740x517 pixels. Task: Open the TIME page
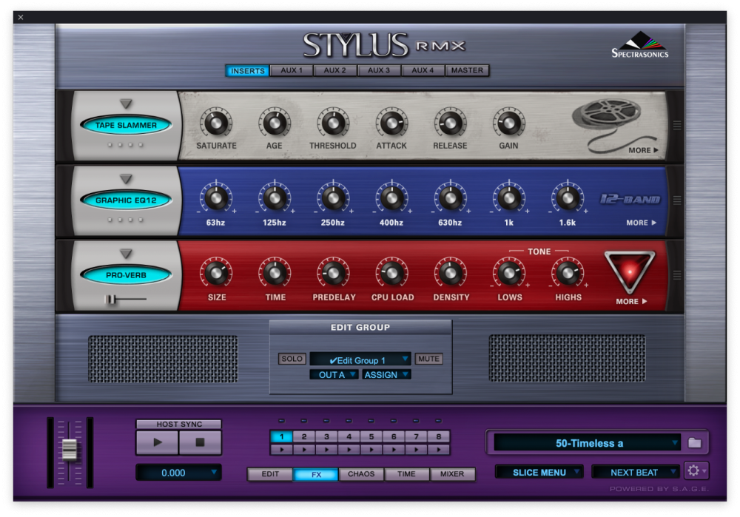[x=406, y=474]
